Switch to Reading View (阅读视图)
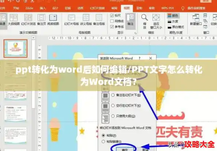The image size is (217, 151). (x=53, y=20)
